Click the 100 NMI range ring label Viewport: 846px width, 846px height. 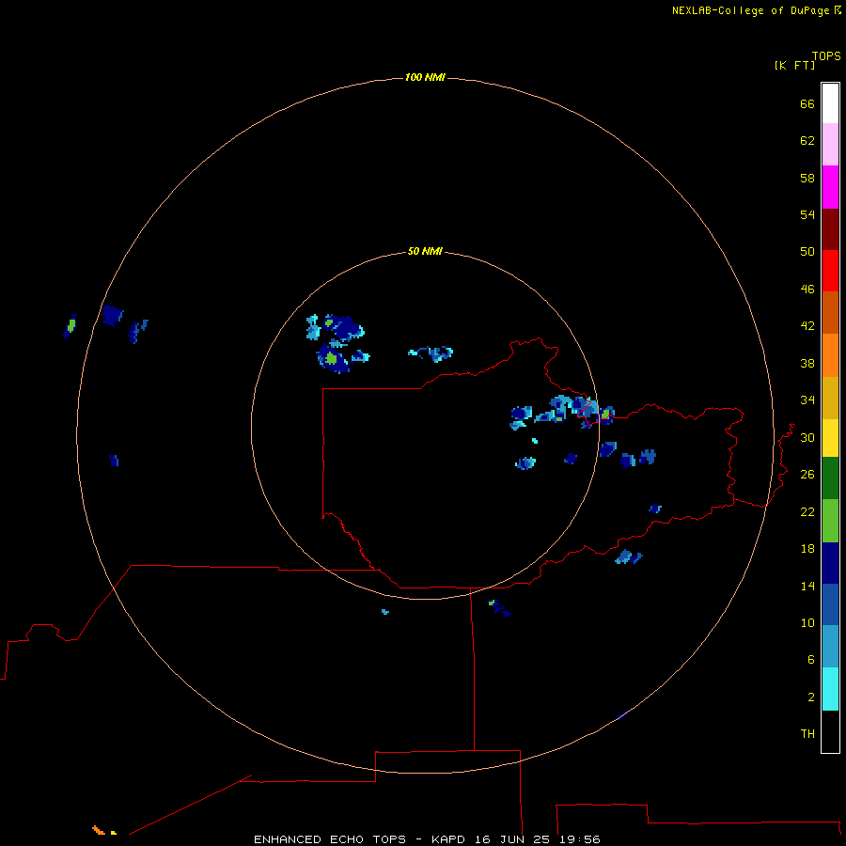pos(425,78)
